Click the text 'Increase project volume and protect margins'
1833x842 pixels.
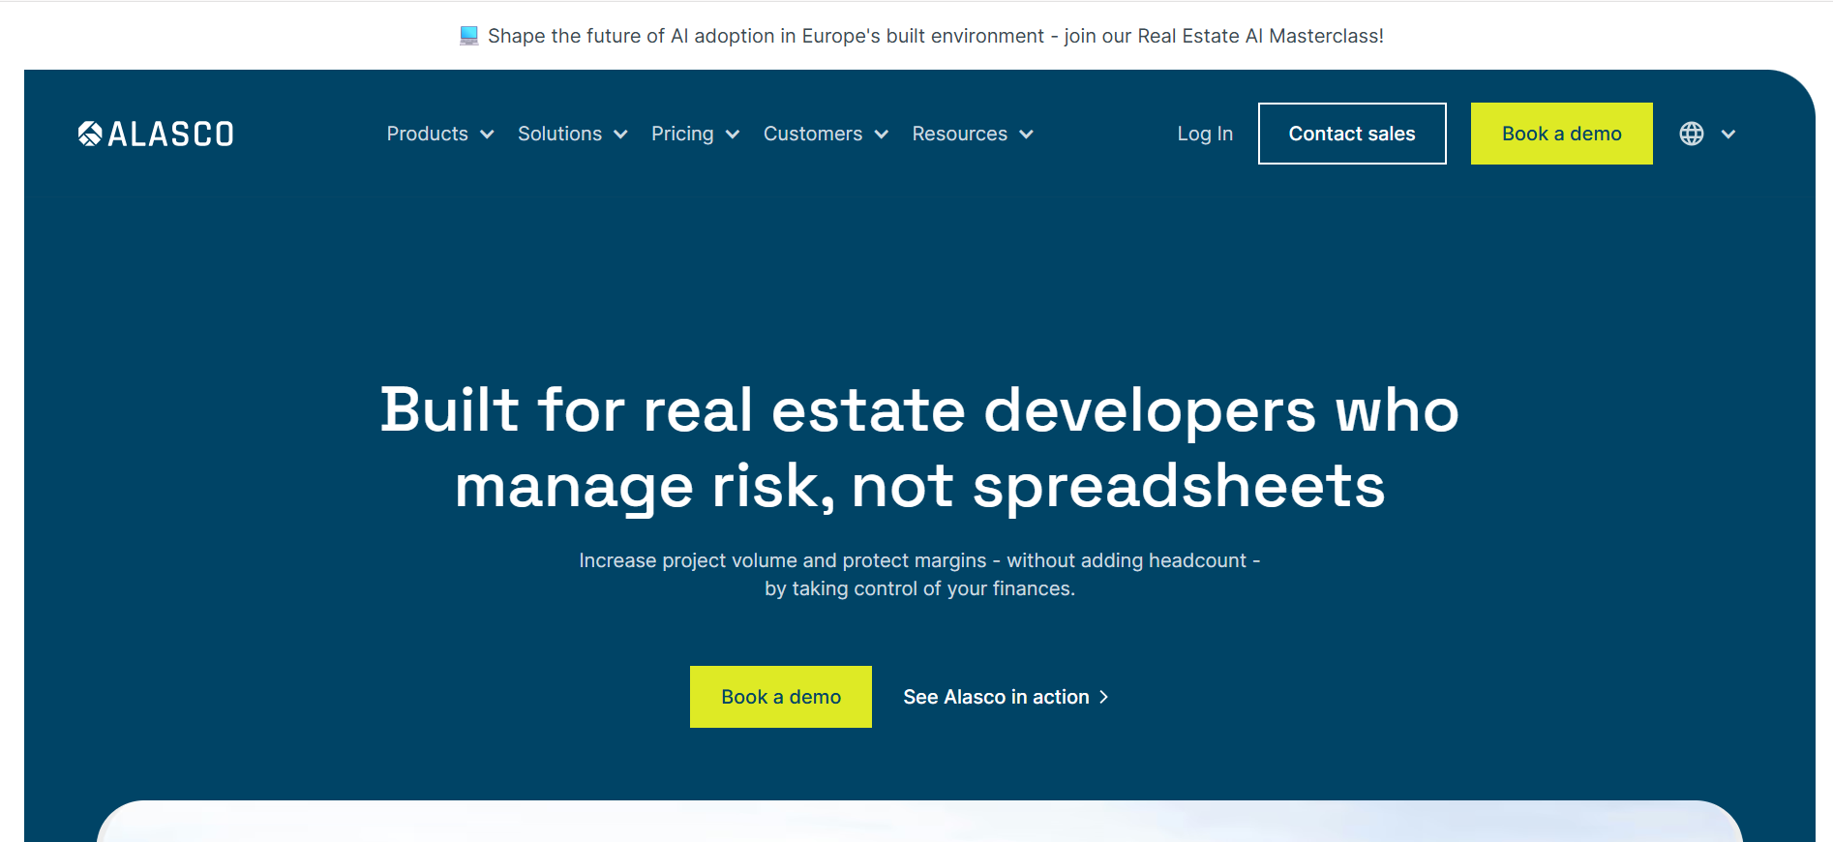783,560
